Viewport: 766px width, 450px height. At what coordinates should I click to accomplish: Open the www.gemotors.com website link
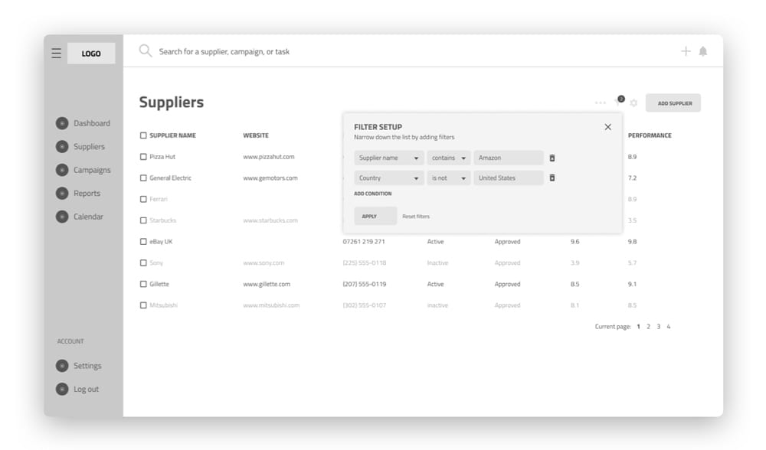(270, 178)
